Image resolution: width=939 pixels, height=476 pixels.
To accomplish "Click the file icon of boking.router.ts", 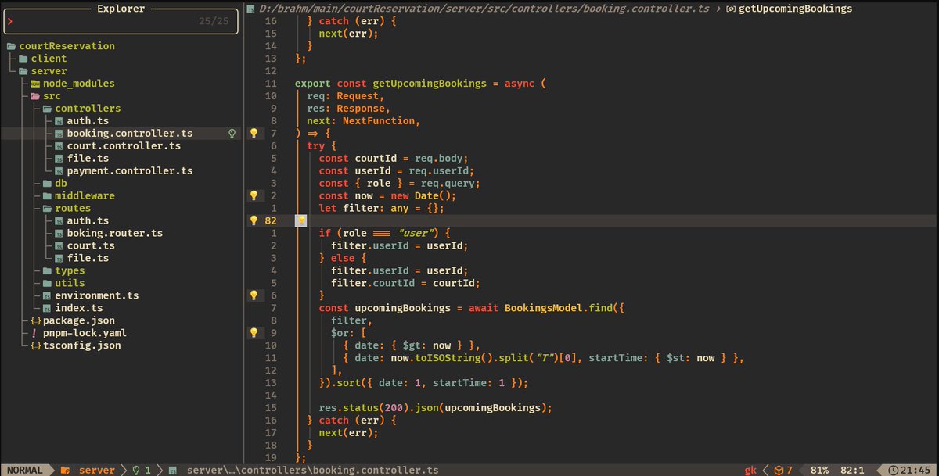I will 59,234.
